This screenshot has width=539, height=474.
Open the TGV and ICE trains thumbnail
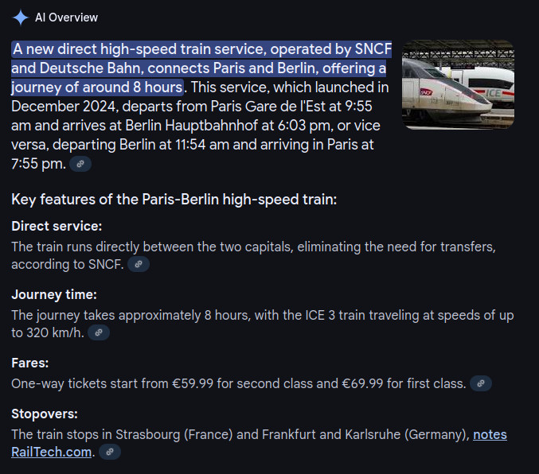(459, 84)
